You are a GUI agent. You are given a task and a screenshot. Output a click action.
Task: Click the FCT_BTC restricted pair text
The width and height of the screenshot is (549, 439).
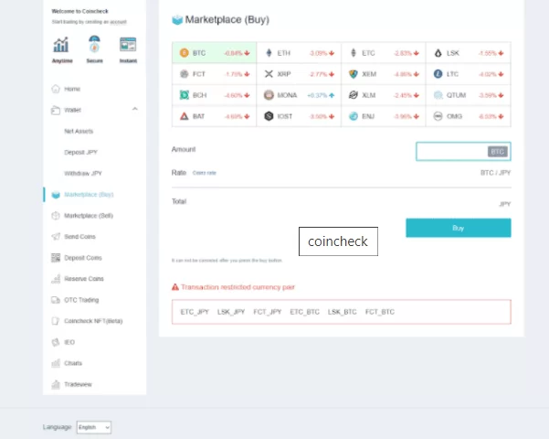pyautogui.click(x=380, y=312)
